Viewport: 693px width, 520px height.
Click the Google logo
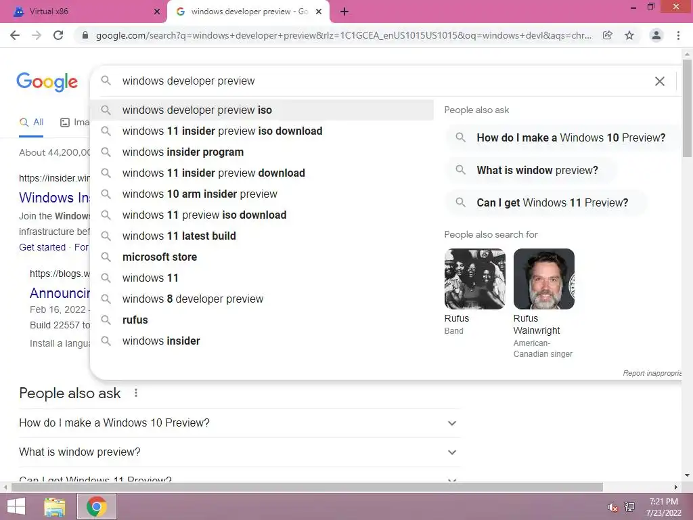[x=47, y=82]
